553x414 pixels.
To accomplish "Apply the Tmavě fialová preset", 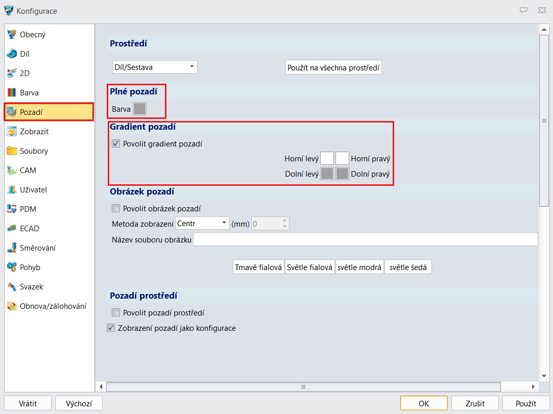I will coord(258,267).
